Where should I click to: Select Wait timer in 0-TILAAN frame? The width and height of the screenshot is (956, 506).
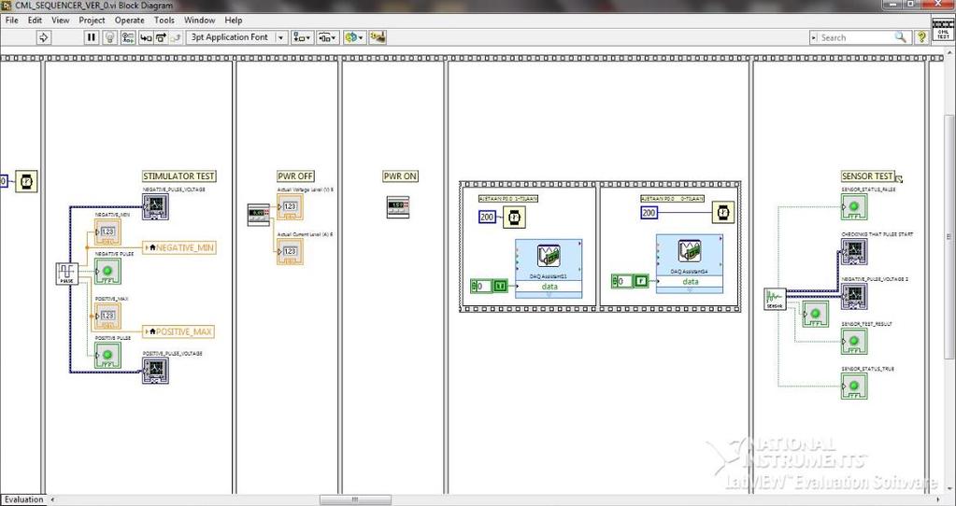point(723,213)
